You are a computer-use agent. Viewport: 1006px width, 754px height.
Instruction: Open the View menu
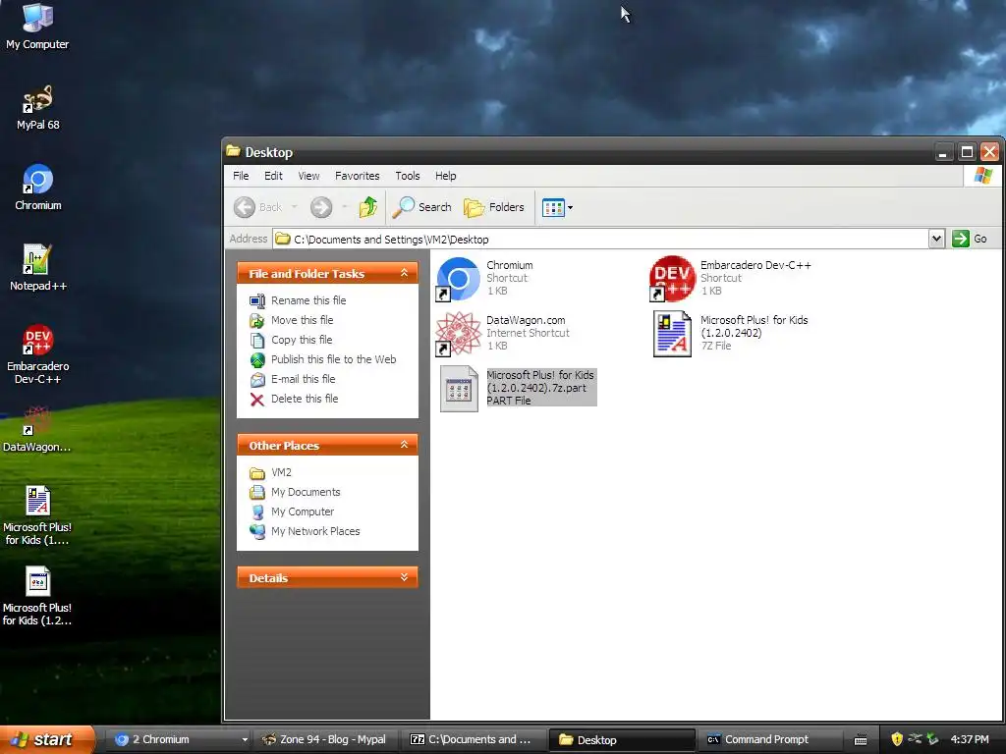point(308,176)
